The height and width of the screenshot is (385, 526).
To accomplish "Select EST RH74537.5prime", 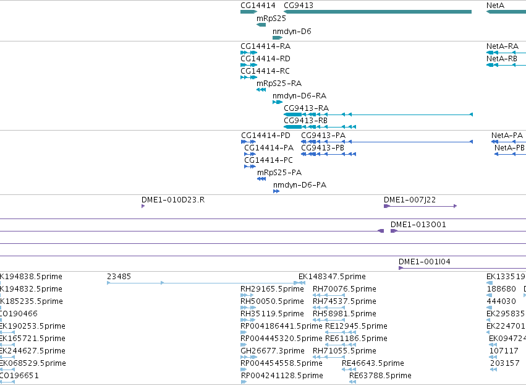I will (344, 301).
